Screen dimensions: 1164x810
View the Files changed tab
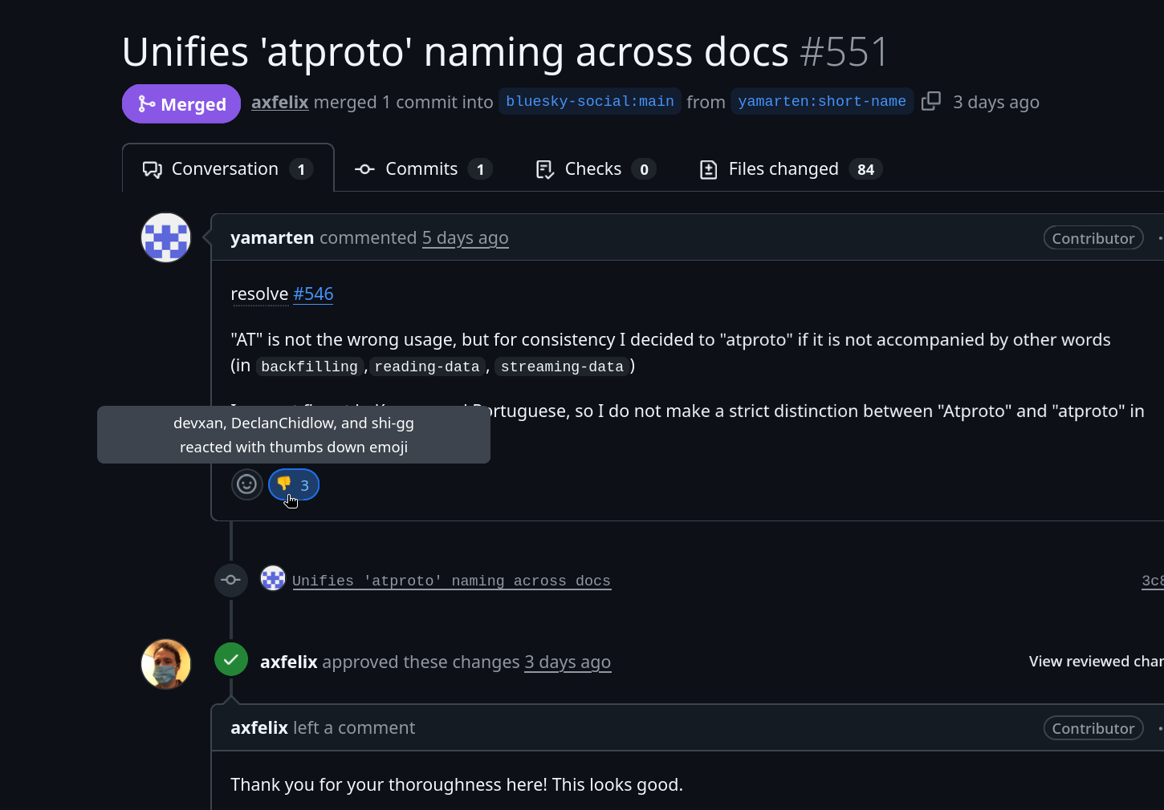coord(790,169)
